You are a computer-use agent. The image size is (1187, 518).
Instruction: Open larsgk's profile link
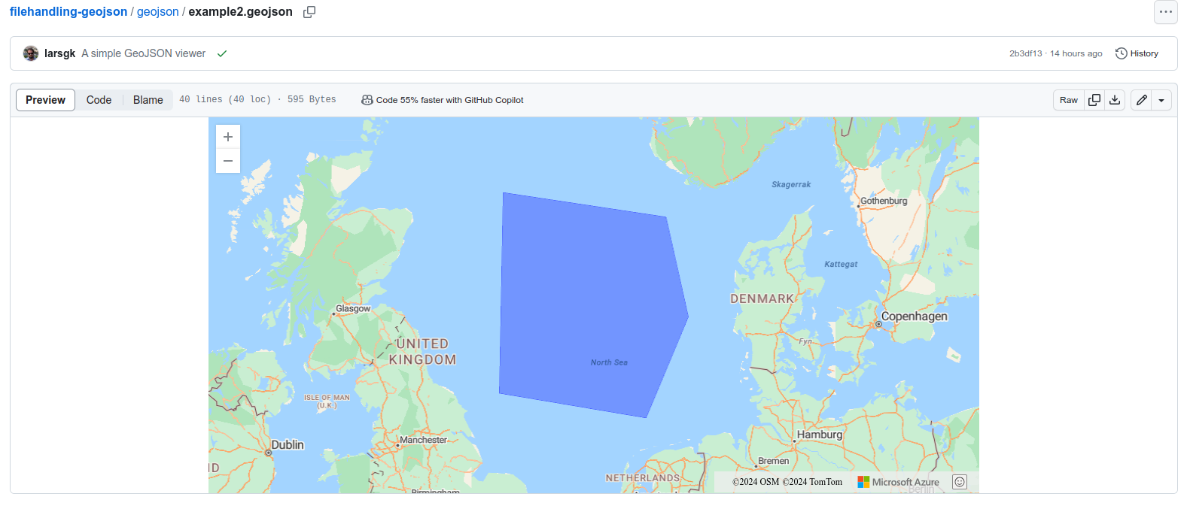59,53
